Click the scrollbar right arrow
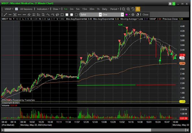 [x=187, y=130]
